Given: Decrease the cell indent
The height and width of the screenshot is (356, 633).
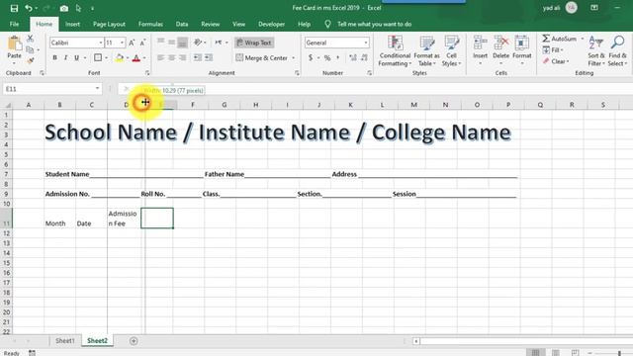Looking at the screenshot, I should tap(198, 57).
